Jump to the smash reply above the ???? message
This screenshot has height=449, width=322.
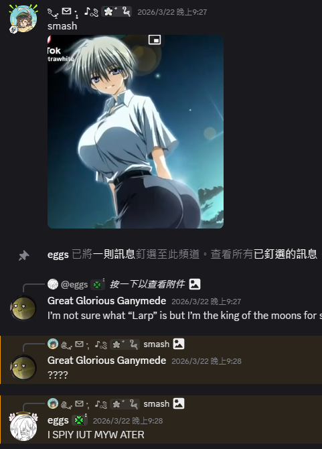(156, 344)
